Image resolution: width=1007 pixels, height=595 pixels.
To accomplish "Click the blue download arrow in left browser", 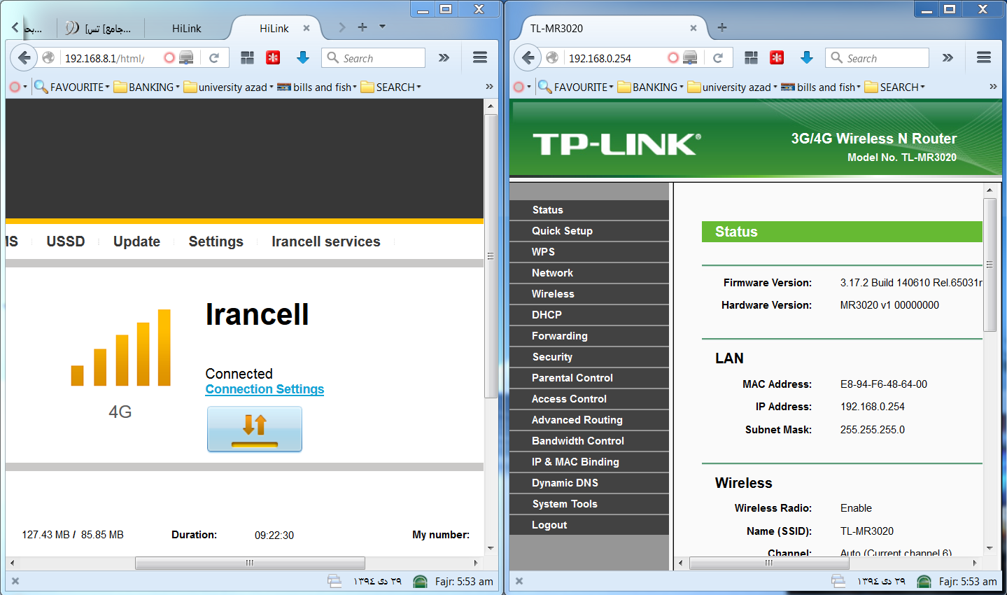I will pos(302,58).
